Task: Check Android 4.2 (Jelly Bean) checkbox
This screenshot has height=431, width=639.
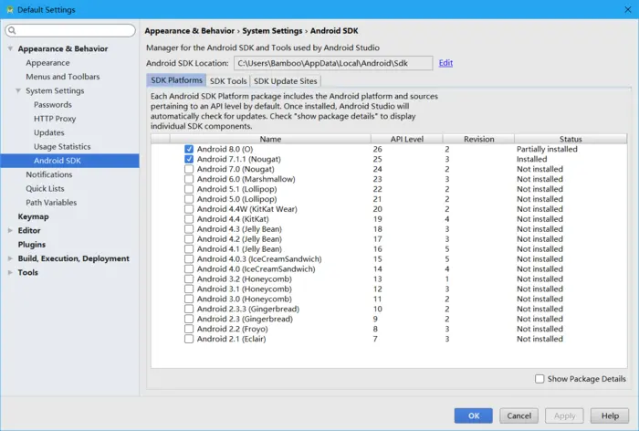Action: (189, 239)
